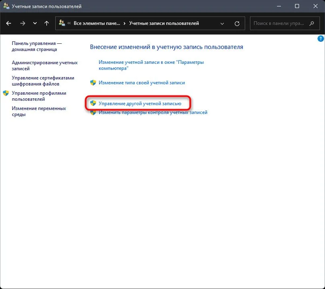Open Панель управления — домашняя страница link

tap(37, 46)
